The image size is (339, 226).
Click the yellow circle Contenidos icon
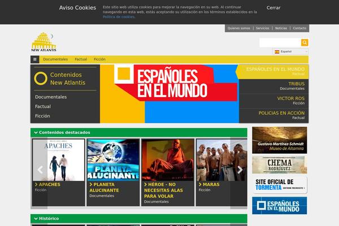tap(41, 79)
